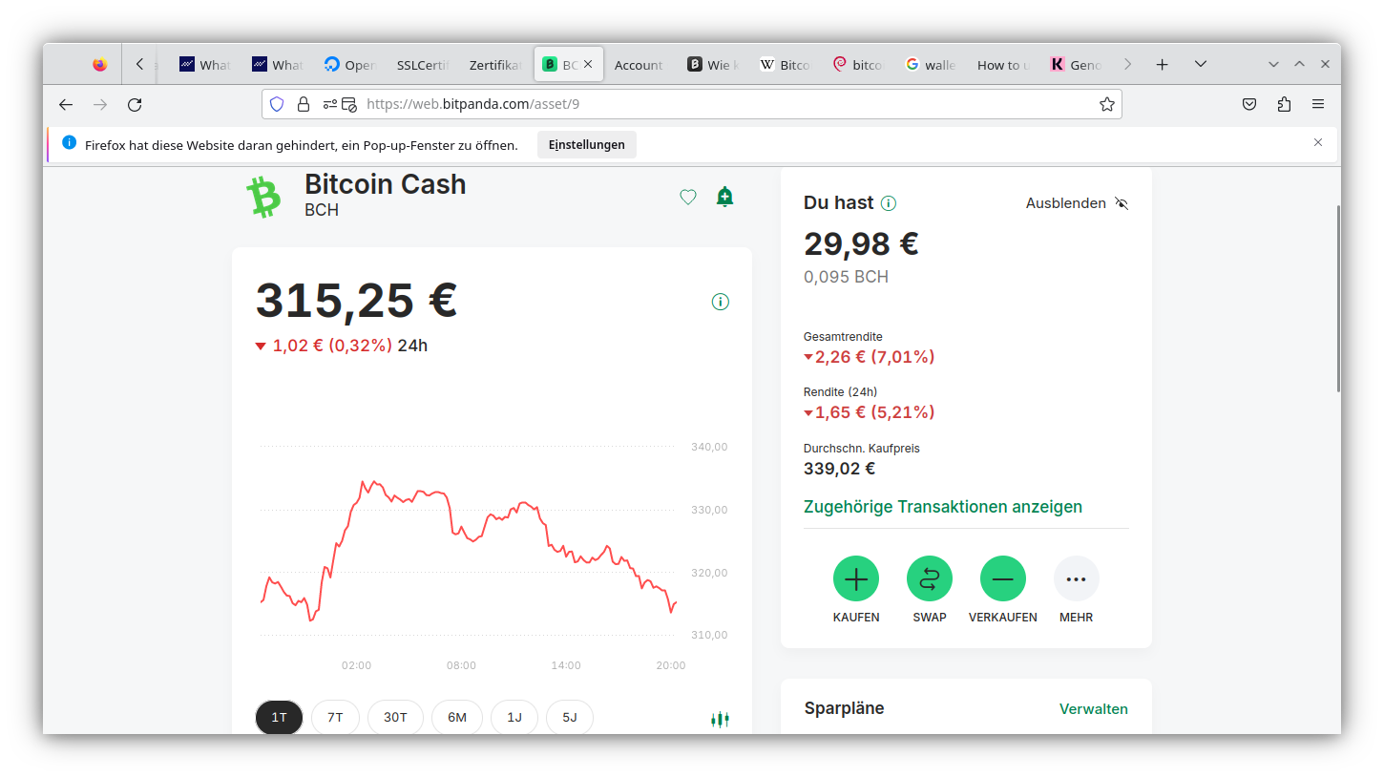Select the 7T chart time range

click(335, 718)
